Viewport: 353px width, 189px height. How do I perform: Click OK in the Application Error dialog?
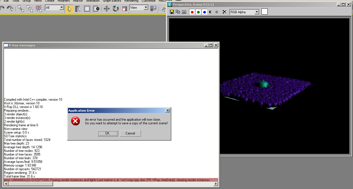coord(108,133)
